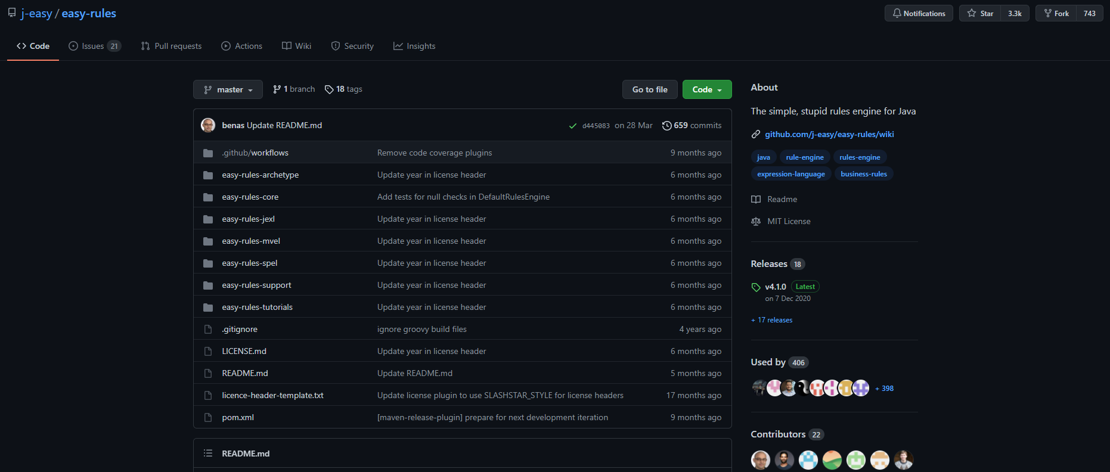Open the + 17 releases link
Screen dimensions: 1110x472
(x=772, y=320)
